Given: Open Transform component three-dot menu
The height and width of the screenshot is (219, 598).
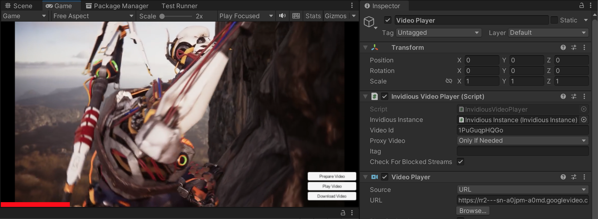Looking at the screenshot, I should coord(584,47).
